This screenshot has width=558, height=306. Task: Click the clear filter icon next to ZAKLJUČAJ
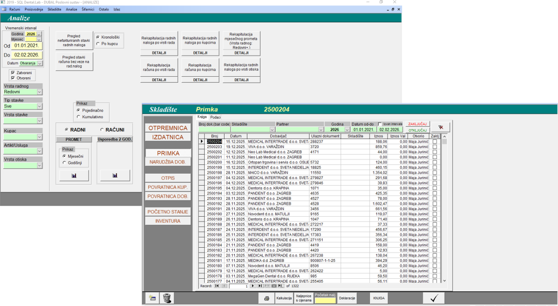[441, 127]
